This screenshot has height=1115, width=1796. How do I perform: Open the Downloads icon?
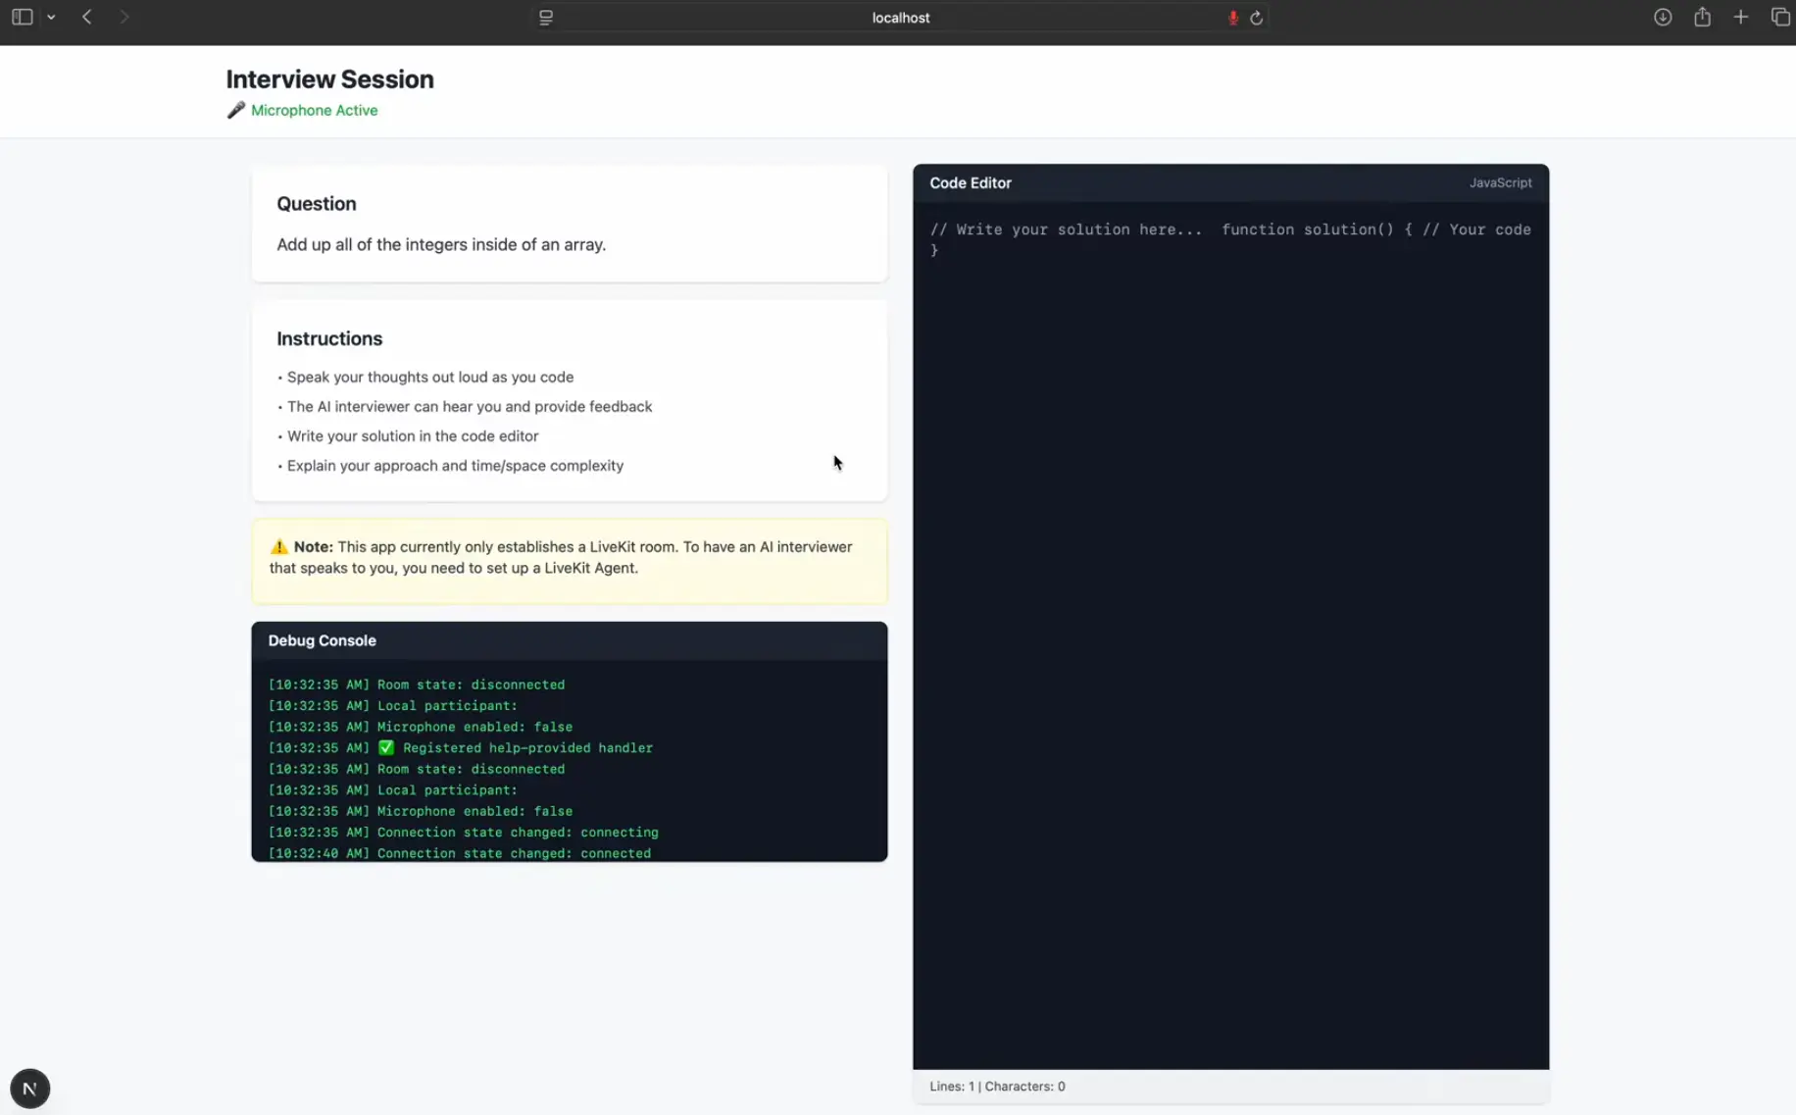tap(1662, 17)
